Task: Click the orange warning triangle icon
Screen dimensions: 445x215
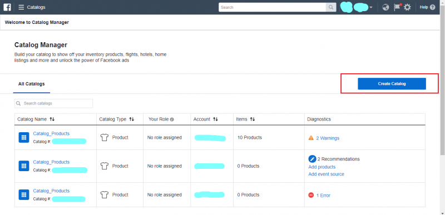Action: coord(311,138)
